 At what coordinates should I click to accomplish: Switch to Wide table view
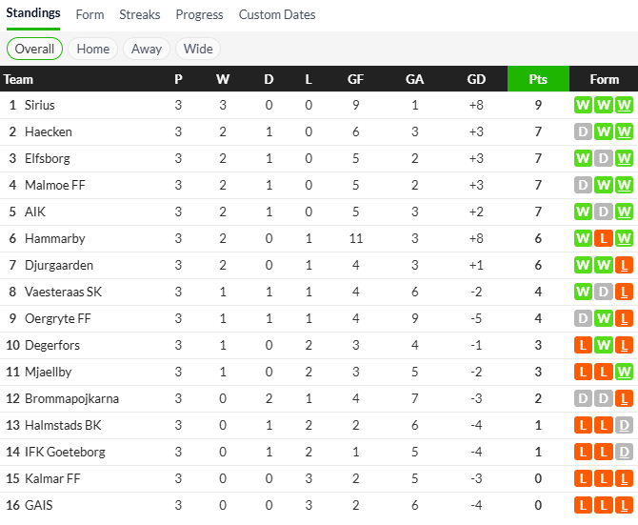[198, 49]
